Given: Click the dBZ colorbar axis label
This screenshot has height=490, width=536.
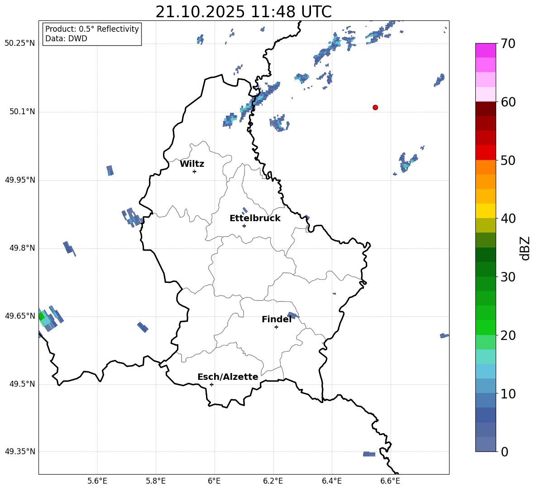Looking at the screenshot, I should 524,248.
